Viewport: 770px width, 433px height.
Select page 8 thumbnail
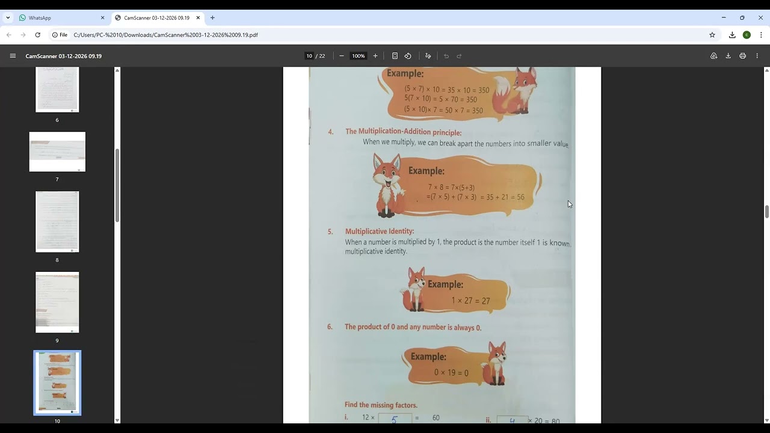(57, 221)
